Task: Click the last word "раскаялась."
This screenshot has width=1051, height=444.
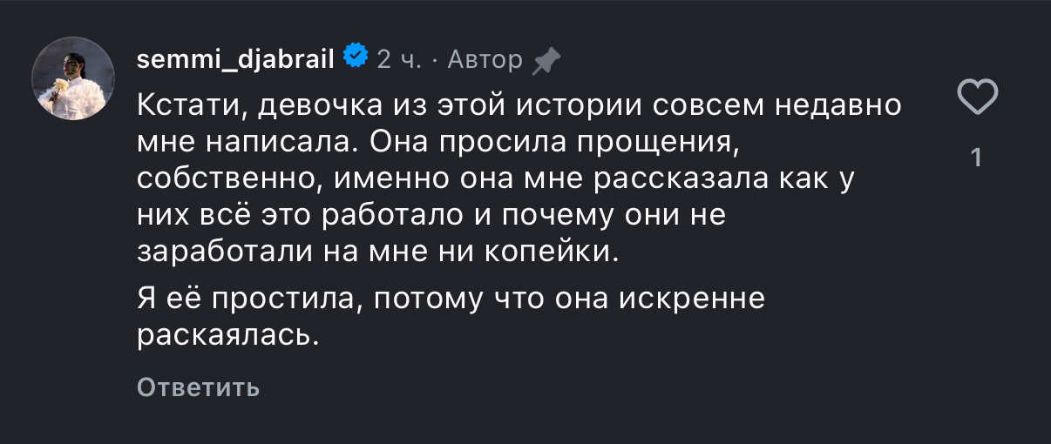Action: (x=224, y=334)
